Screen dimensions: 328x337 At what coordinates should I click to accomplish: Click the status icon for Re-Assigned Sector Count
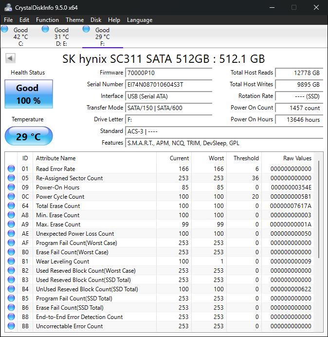click(x=11, y=178)
